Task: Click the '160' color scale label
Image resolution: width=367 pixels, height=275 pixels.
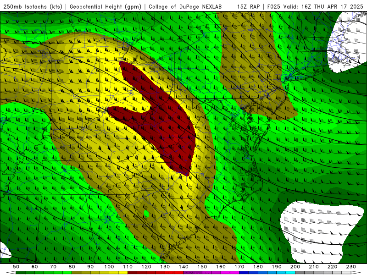Action: pos(221,267)
